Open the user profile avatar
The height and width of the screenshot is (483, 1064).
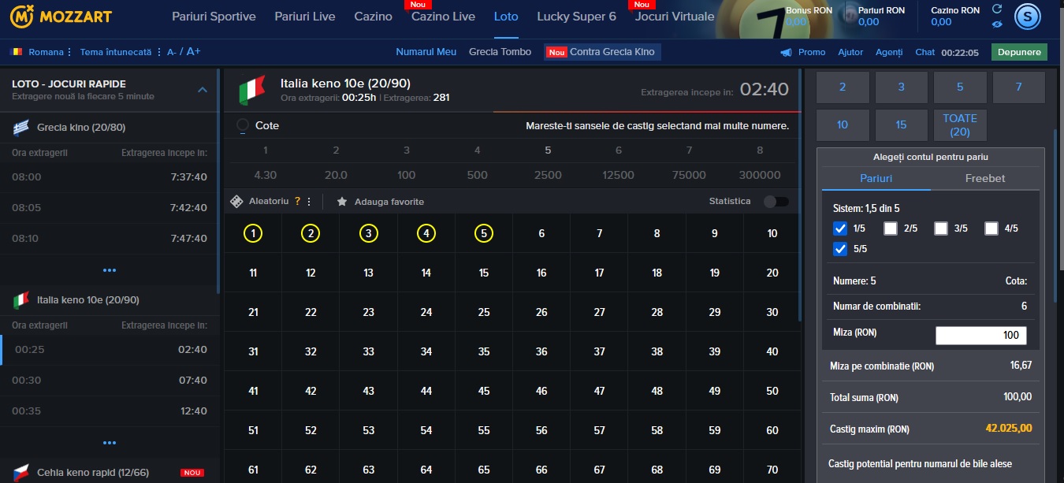click(x=1027, y=16)
